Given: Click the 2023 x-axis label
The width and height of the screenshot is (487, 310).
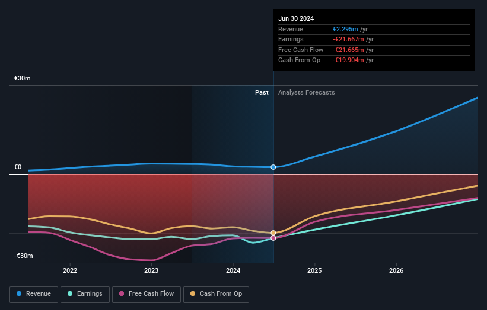Looking at the screenshot, I should (x=151, y=270).
